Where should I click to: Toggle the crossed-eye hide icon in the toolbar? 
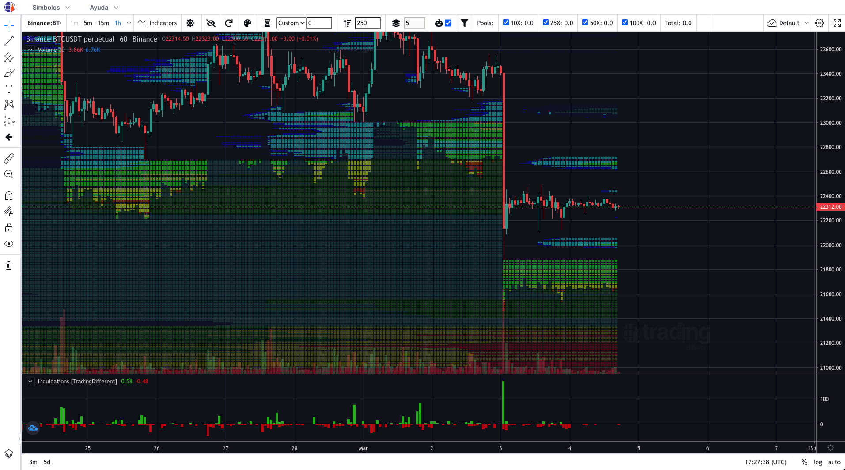[x=211, y=23]
